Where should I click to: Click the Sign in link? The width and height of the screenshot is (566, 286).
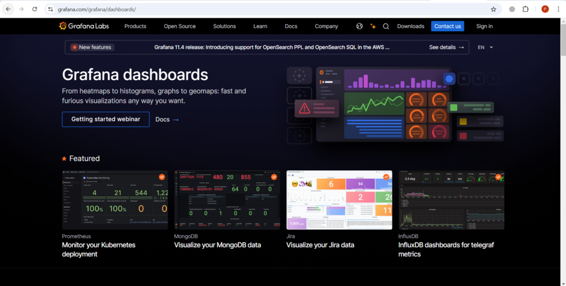coord(484,27)
